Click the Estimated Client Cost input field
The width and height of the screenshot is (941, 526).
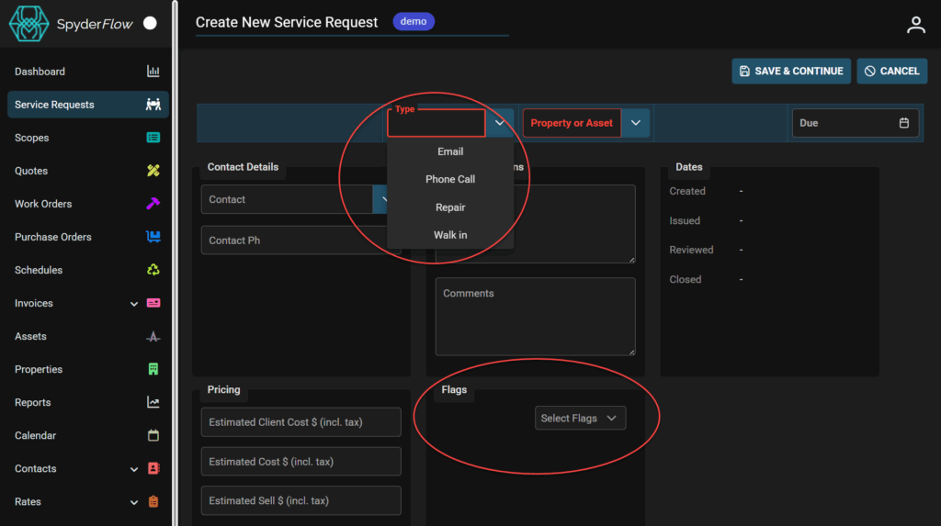300,422
